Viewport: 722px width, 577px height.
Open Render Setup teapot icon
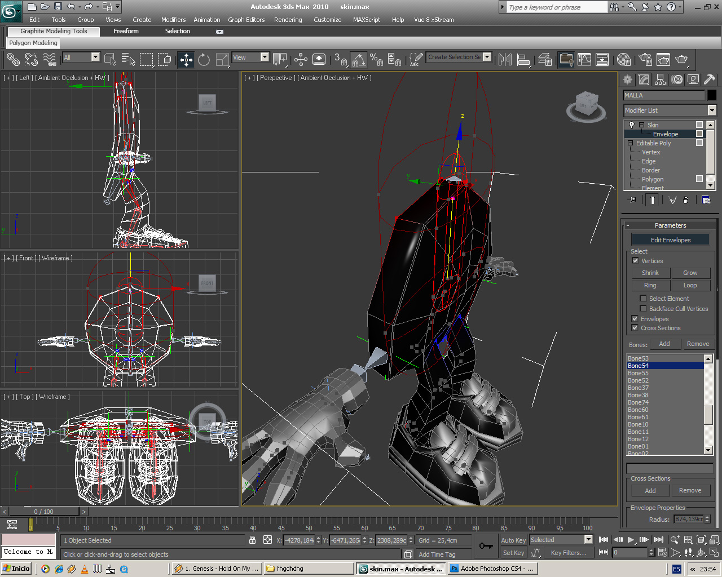[646, 59]
